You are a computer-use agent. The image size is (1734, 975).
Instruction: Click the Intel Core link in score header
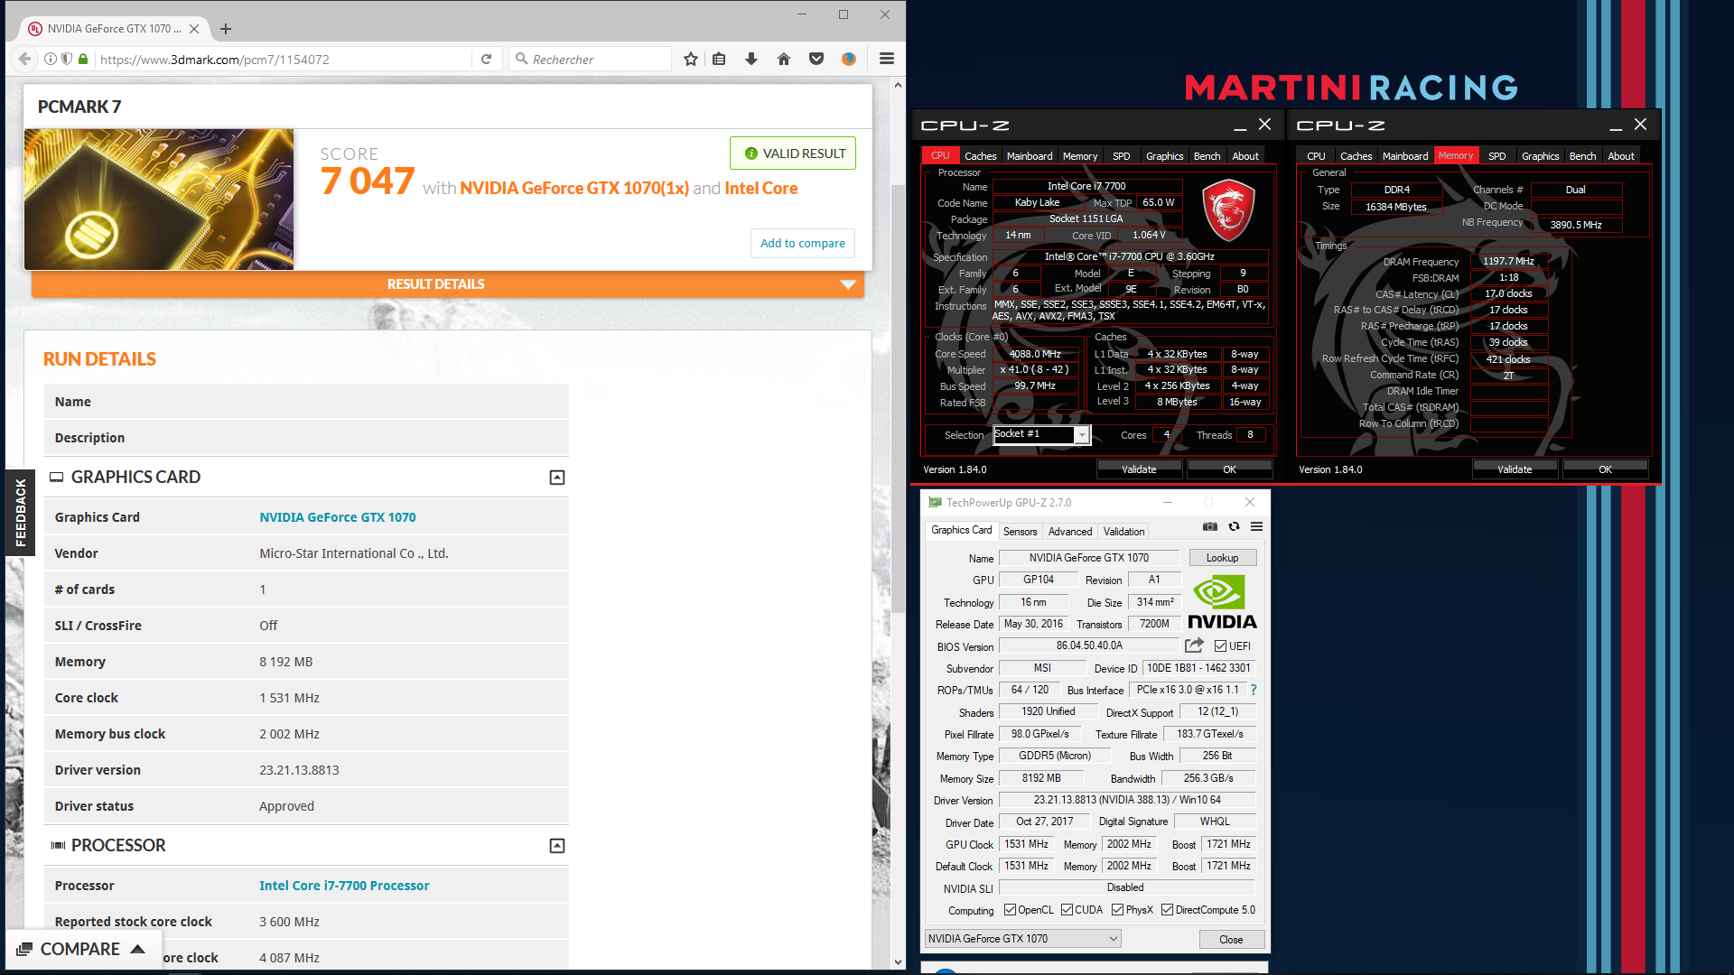point(761,188)
